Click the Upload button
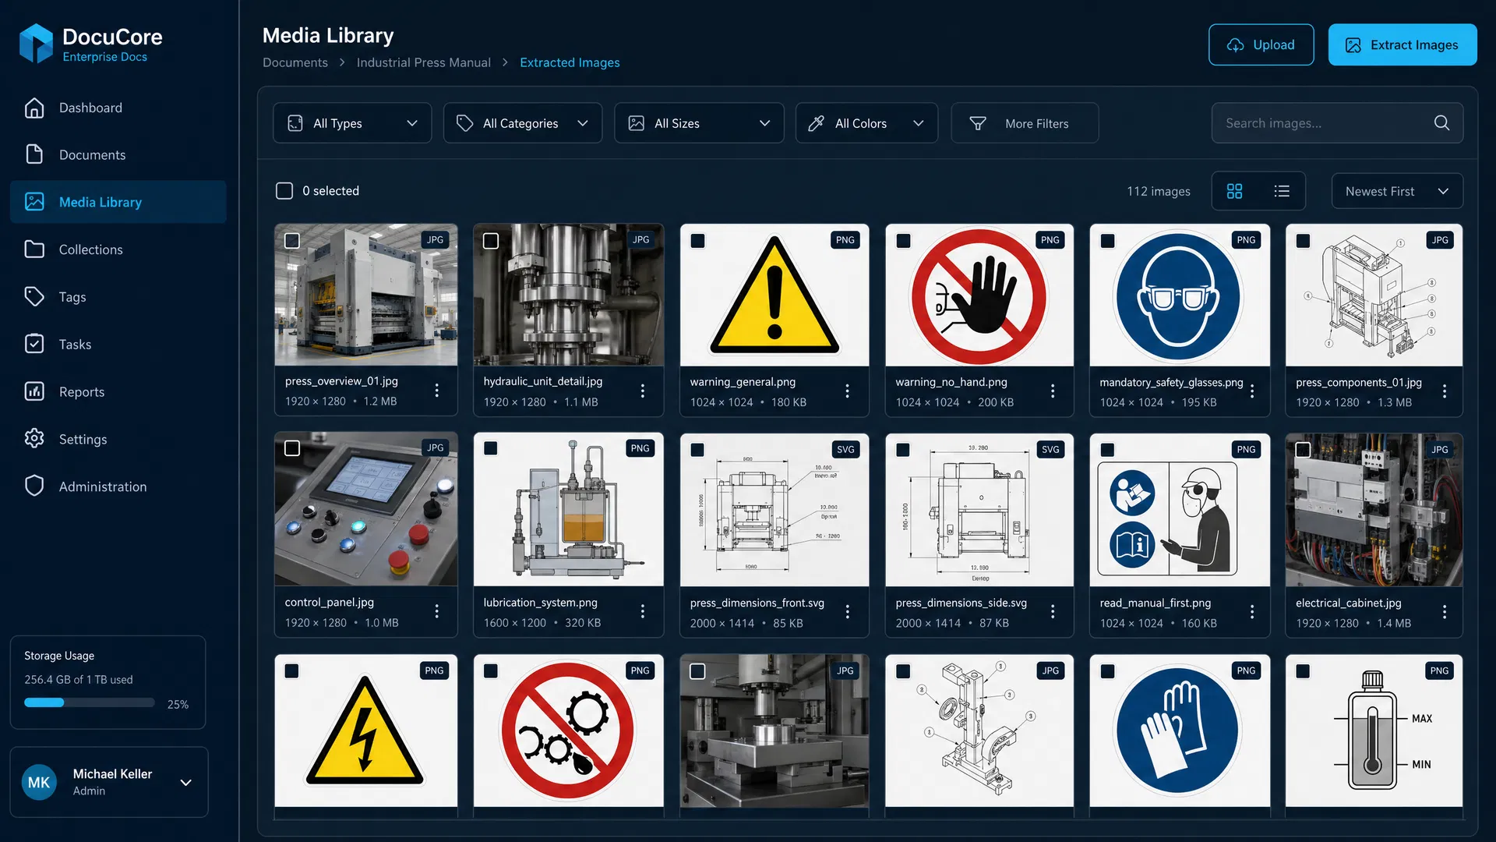Viewport: 1496px width, 842px height. pyautogui.click(x=1261, y=44)
